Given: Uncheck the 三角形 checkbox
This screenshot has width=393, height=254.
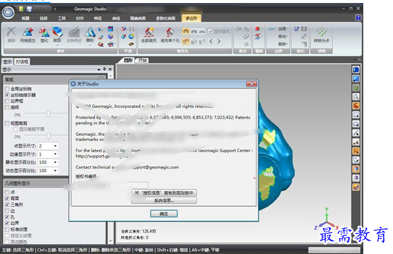Looking at the screenshot, I should tap(7, 204).
